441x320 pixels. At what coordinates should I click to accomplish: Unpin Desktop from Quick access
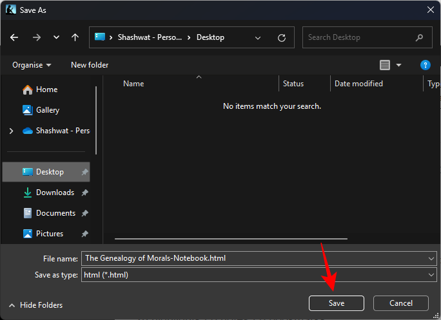tap(84, 172)
